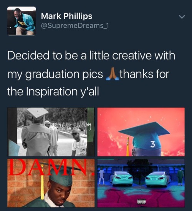Click the person in white beside left car
Screen dimensions: 192x211
pos(102,176)
